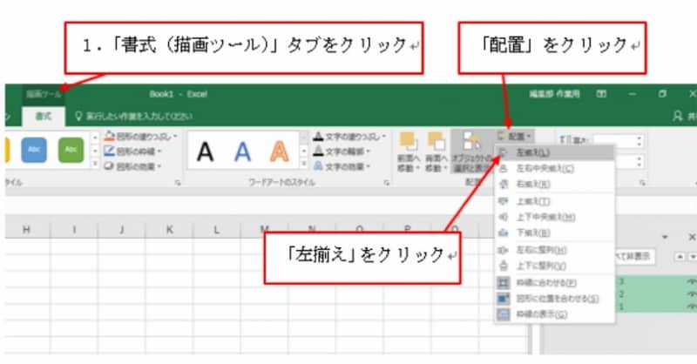Image resolution: width=697 pixels, height=364 pixels.
Task: Select column H header
Action: tap(27, 230)
